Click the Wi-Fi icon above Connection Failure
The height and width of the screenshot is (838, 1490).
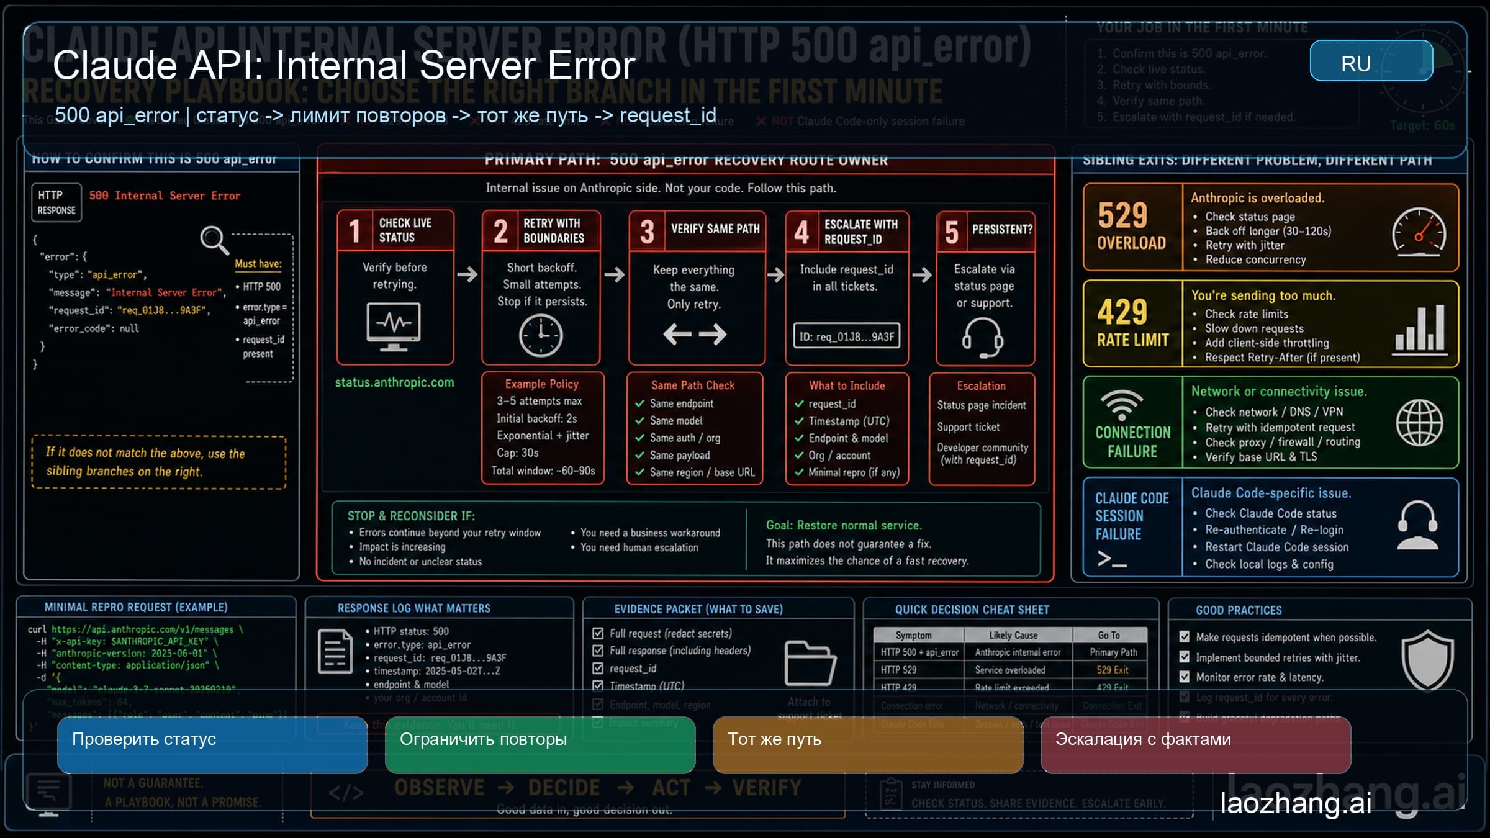pos(1121,405)
